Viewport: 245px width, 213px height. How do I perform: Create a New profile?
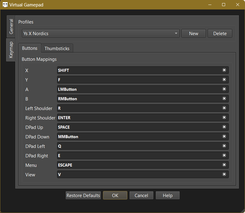pos(194,33)
